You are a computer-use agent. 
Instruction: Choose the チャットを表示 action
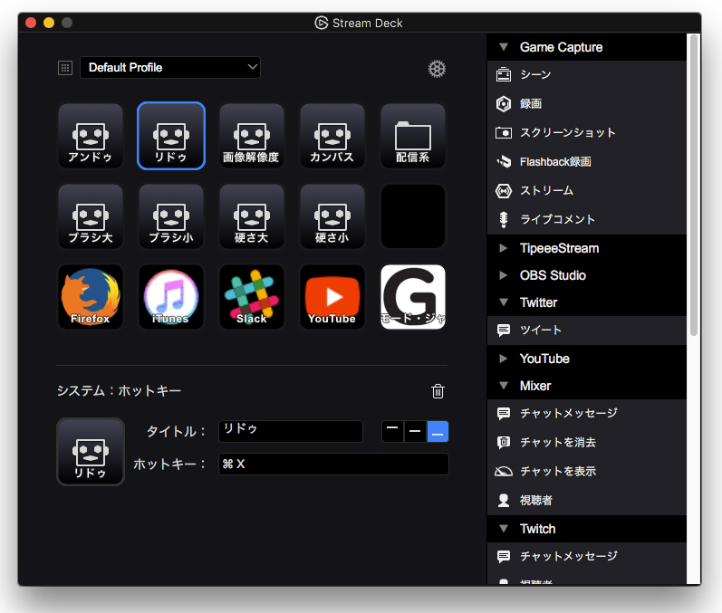tap(586, 471)
